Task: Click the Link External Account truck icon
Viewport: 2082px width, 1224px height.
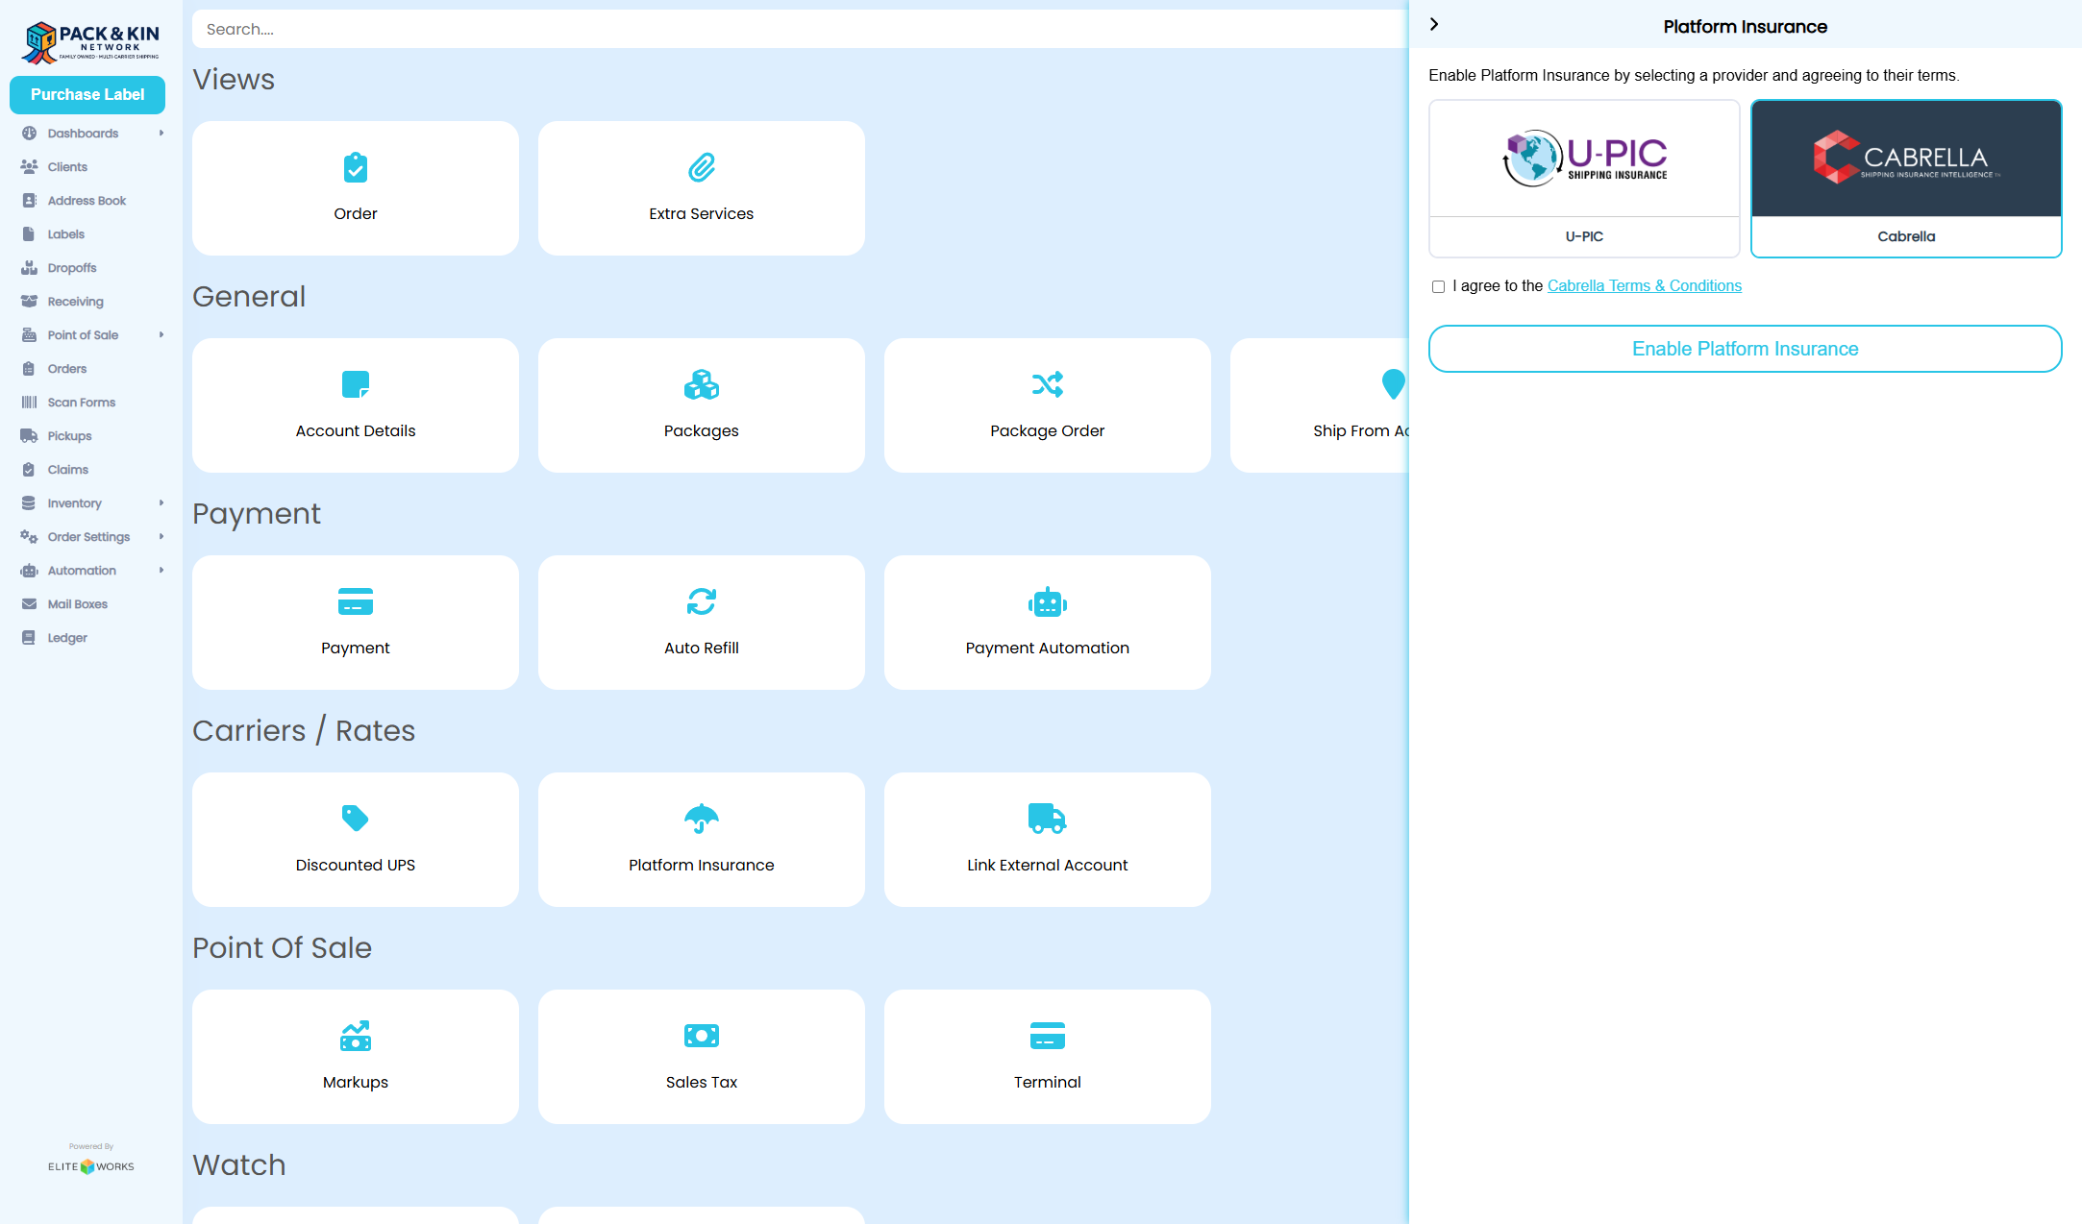Action: point(1048,819)
